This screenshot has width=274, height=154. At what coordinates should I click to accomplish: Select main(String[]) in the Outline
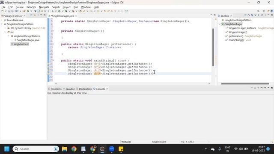(236, 40)
